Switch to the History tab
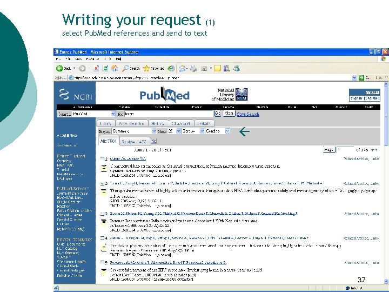The width and height of the screenshot is (389, 292). pyautogui.click(x=158, y=123)
